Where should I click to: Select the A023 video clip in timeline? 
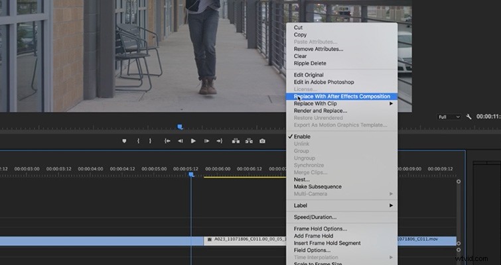pyautogui.click(x=246, y=239)
